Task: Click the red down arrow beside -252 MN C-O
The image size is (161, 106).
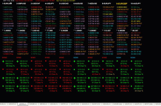Action: pos(103,86)
